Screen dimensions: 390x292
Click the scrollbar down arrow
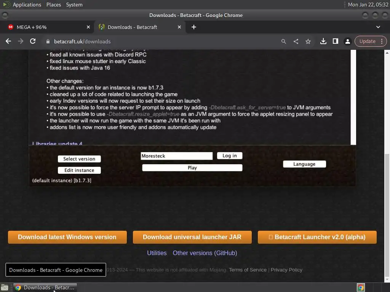[387, 279]
